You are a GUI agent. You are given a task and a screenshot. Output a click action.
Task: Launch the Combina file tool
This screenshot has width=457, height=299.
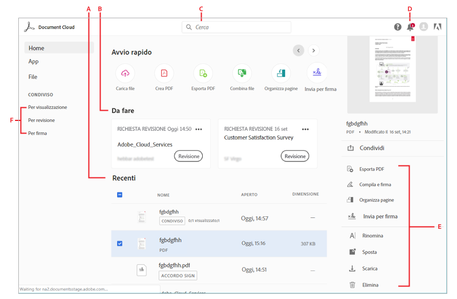click(242, 73)
